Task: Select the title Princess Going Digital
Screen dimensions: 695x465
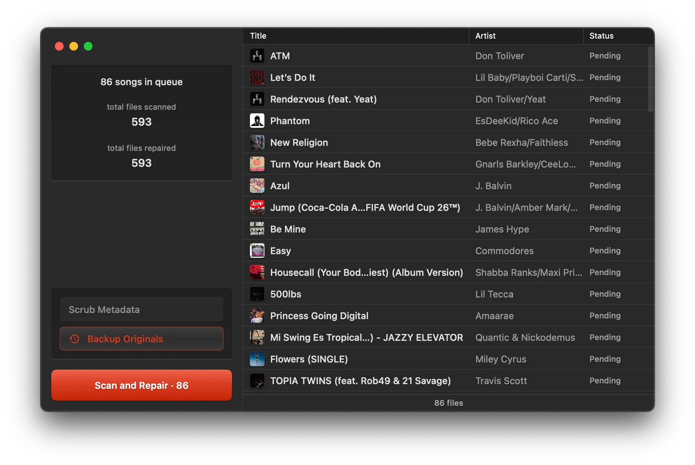Action: tap(319, 316)
